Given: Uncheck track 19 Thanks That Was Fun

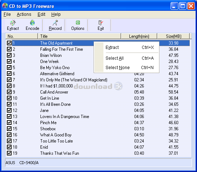Looking at the screenshot, I should [x=9, y=153].
